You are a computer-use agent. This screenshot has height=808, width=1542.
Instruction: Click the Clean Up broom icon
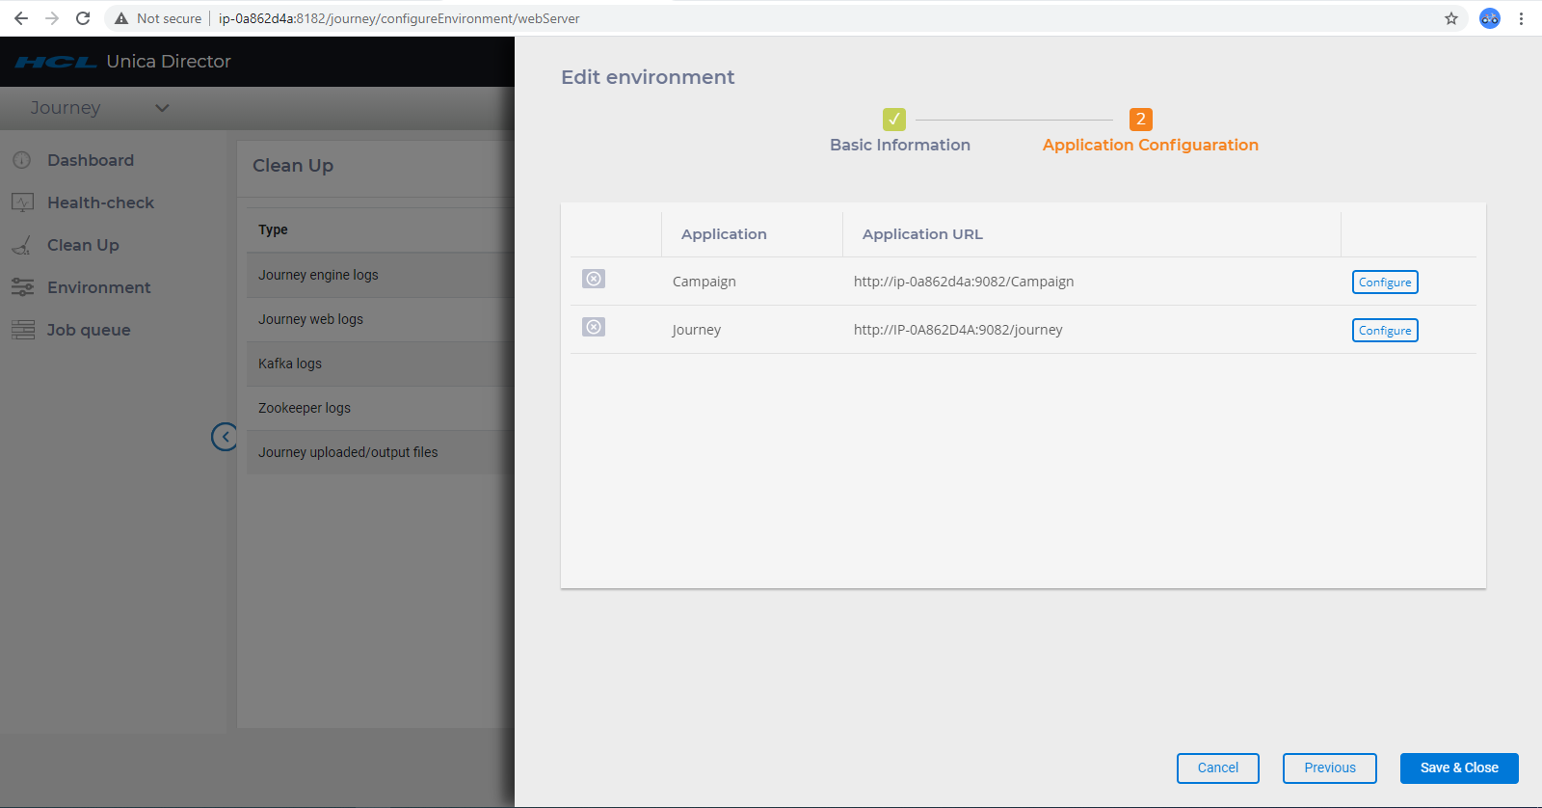click(x=22, y=245)
